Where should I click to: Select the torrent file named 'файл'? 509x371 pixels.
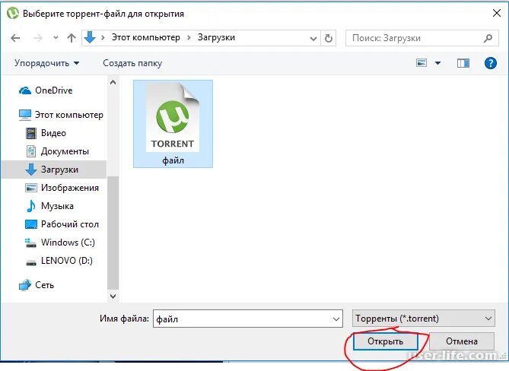pos(173,124)
